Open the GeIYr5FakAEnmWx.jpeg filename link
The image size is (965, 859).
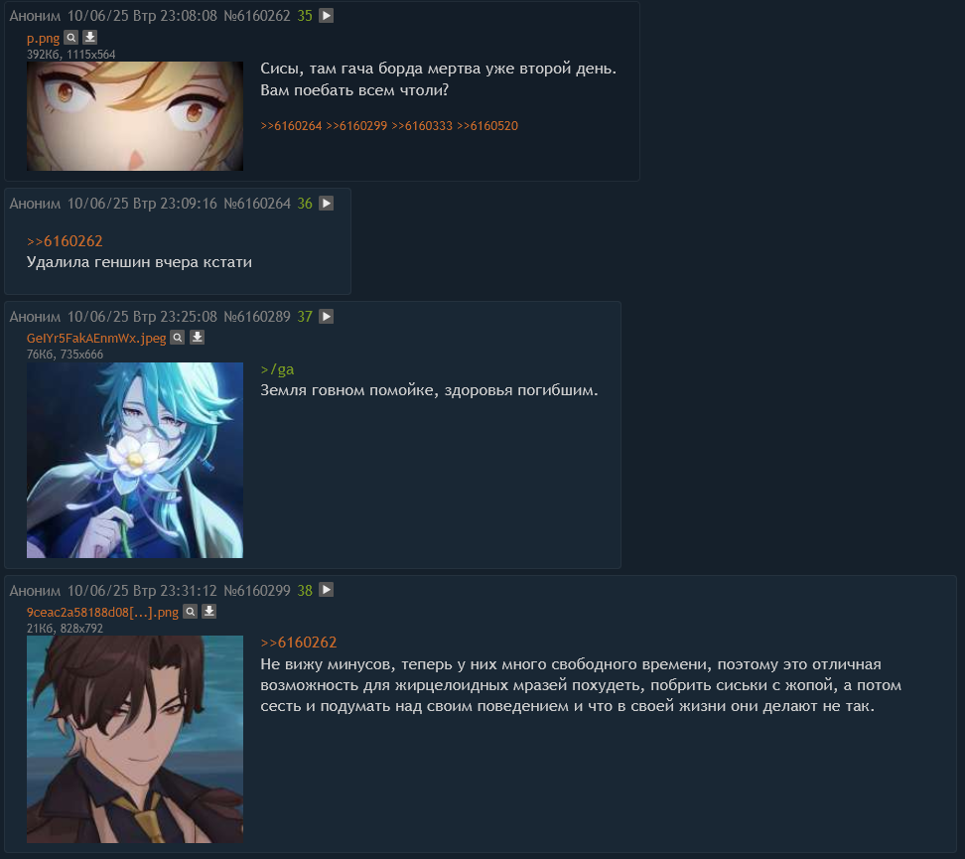tap(96, 338)
